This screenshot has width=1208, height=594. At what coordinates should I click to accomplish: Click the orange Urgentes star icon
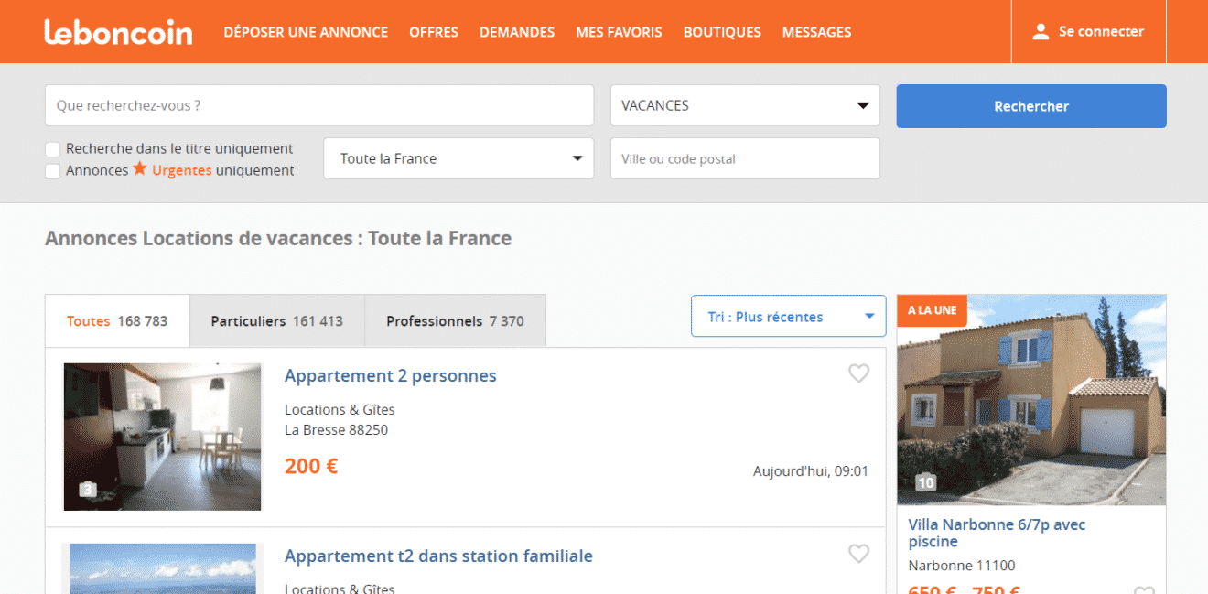coord(140,169)
